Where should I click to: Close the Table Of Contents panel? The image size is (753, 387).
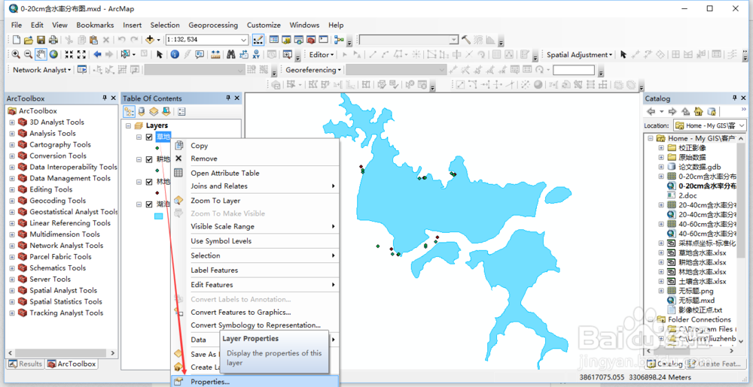pos(236,98)
